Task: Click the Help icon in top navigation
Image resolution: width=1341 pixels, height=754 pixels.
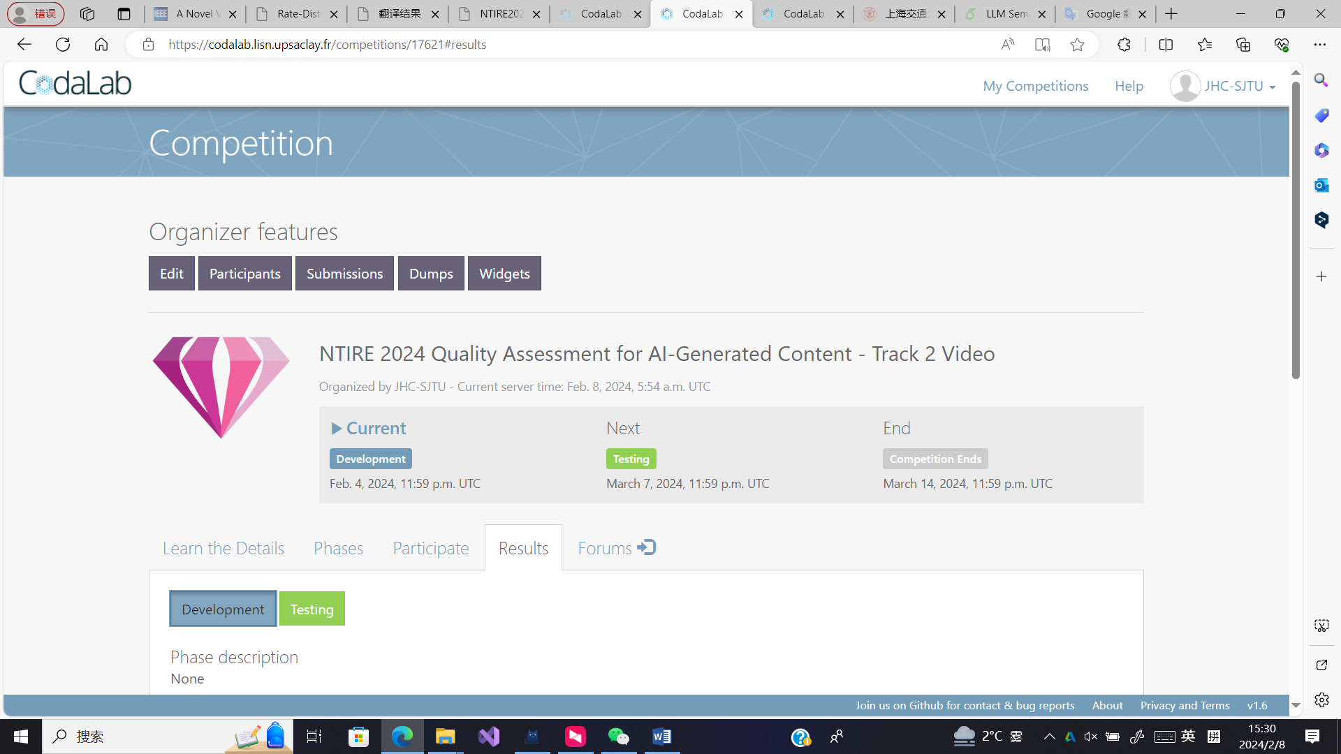Action: tap(1129, 86)
